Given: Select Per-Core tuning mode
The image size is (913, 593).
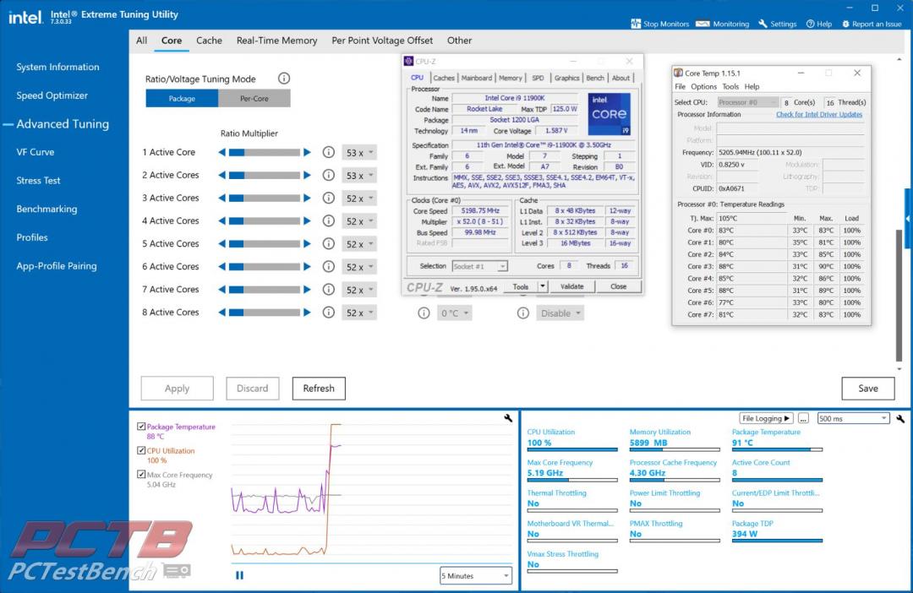Looking at the screenshot, I should [254, 98].
